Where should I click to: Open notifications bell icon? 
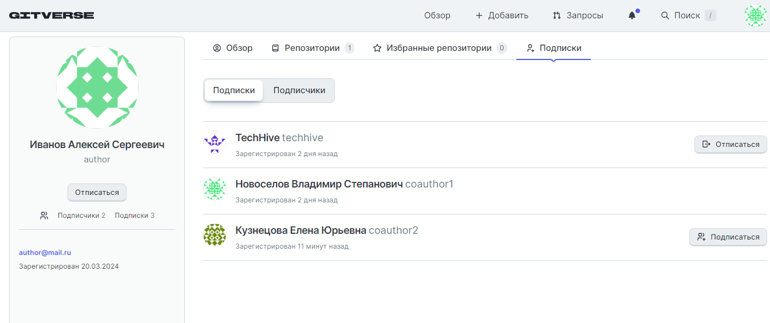click(632, 15)
